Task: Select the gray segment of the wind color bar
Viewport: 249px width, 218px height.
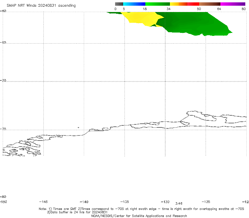Action: click(x=119, y=4)
